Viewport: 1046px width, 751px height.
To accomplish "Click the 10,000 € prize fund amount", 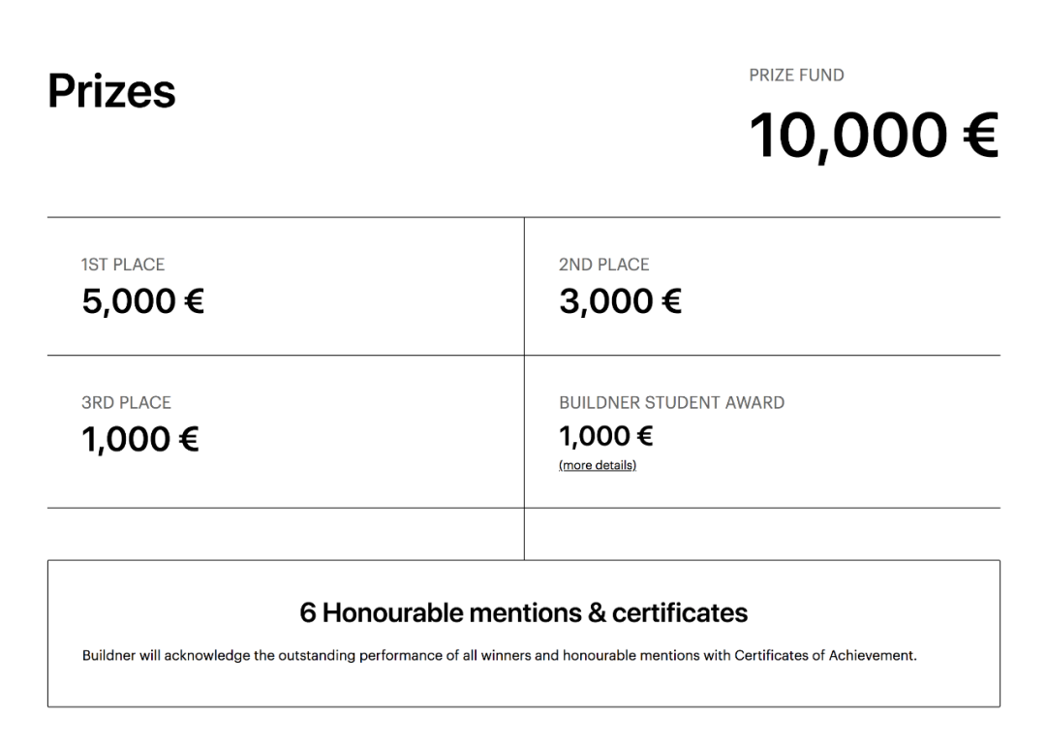I will click(872, 135).
